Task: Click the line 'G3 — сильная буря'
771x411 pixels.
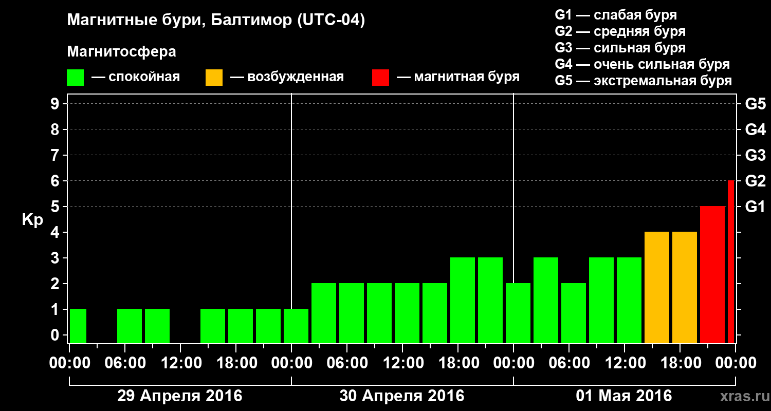Action: click(620, 48)
